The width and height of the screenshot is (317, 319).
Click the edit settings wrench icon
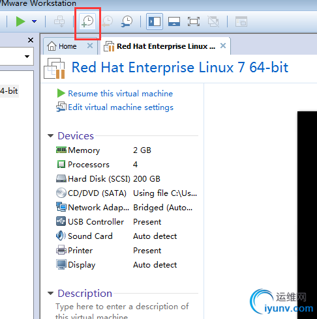click(61, 107)
